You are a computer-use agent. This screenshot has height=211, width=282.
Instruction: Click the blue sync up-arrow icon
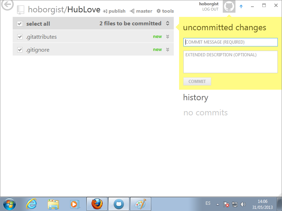[241, 6]
